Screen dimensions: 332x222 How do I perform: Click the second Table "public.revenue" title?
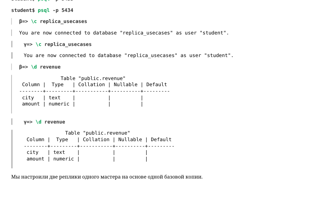(97, 133)
